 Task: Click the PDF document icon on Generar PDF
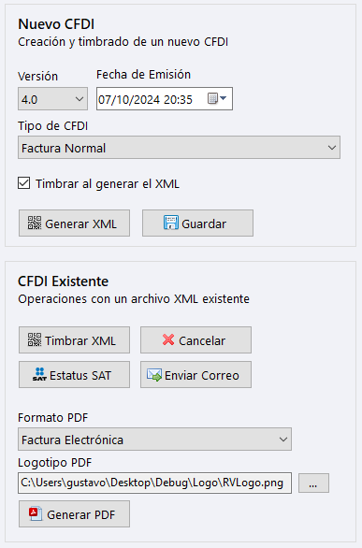click(36, 513)
